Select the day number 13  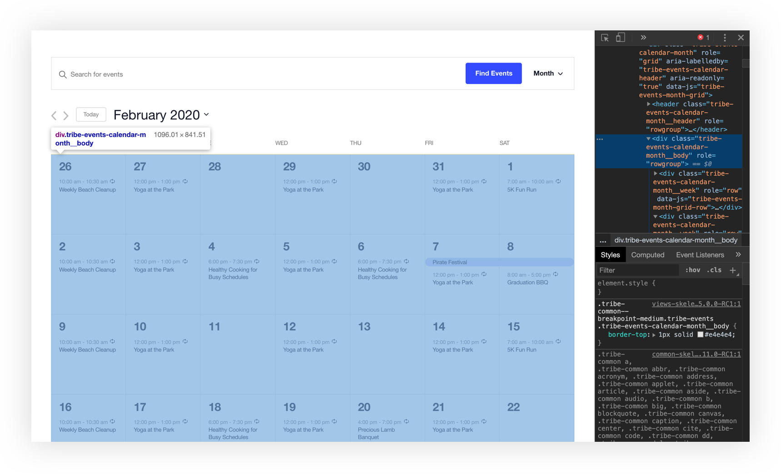[364, 327]
